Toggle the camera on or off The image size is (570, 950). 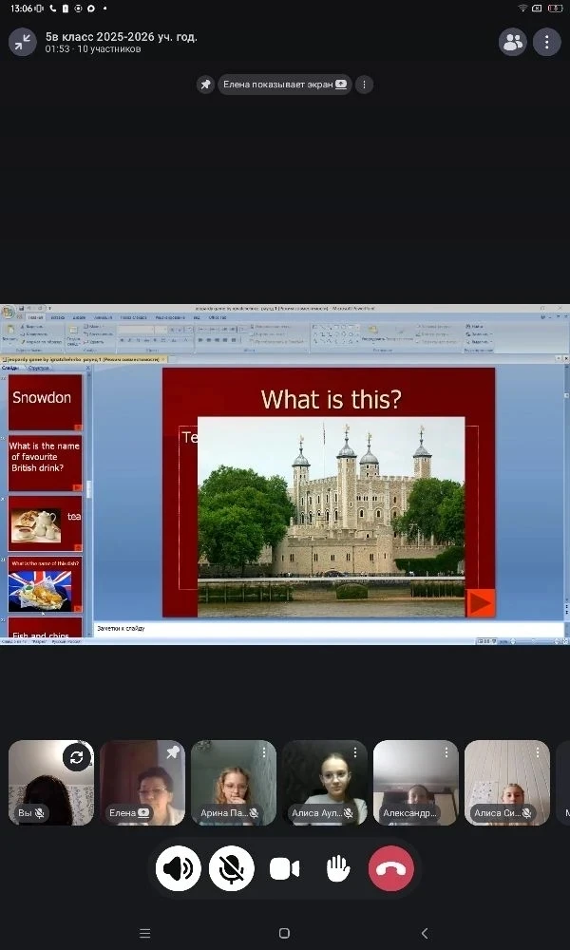tap(284, 868)
